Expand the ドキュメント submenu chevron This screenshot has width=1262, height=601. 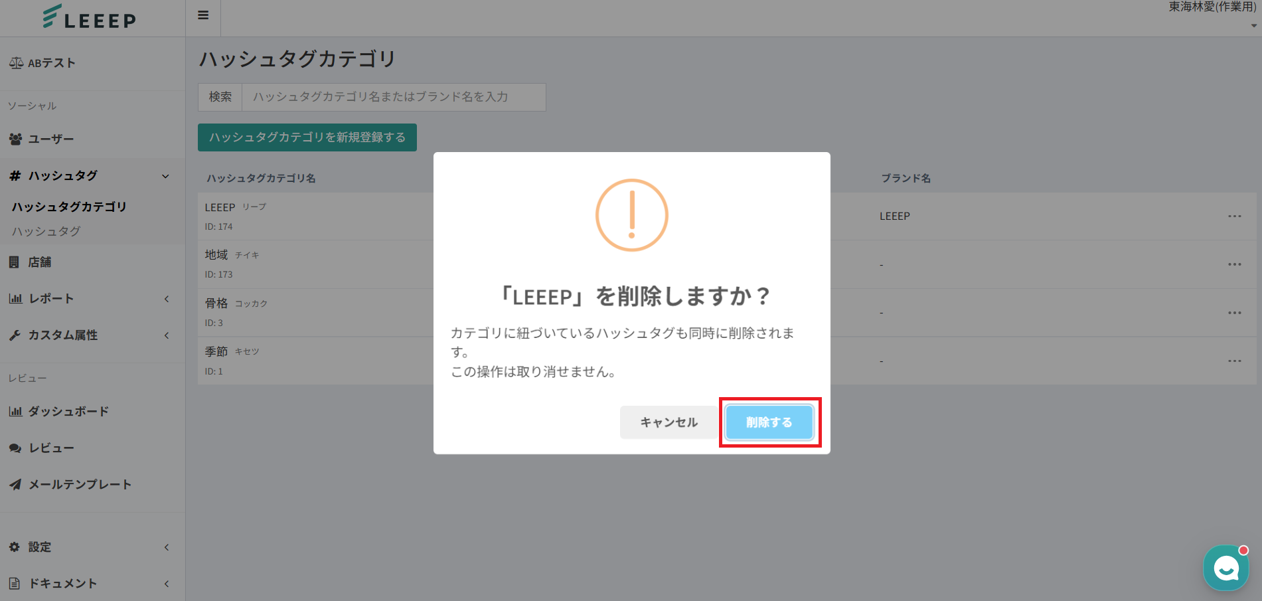167,584
